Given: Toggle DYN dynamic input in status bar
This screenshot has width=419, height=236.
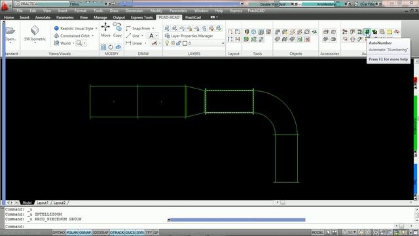Looking at the screenshot, I should (x=140, y=233).
